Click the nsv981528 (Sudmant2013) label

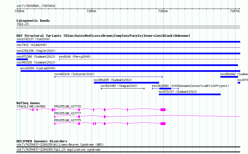coord(36,62)
